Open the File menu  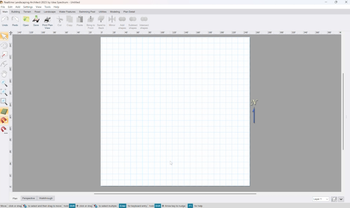pos(3,7)
